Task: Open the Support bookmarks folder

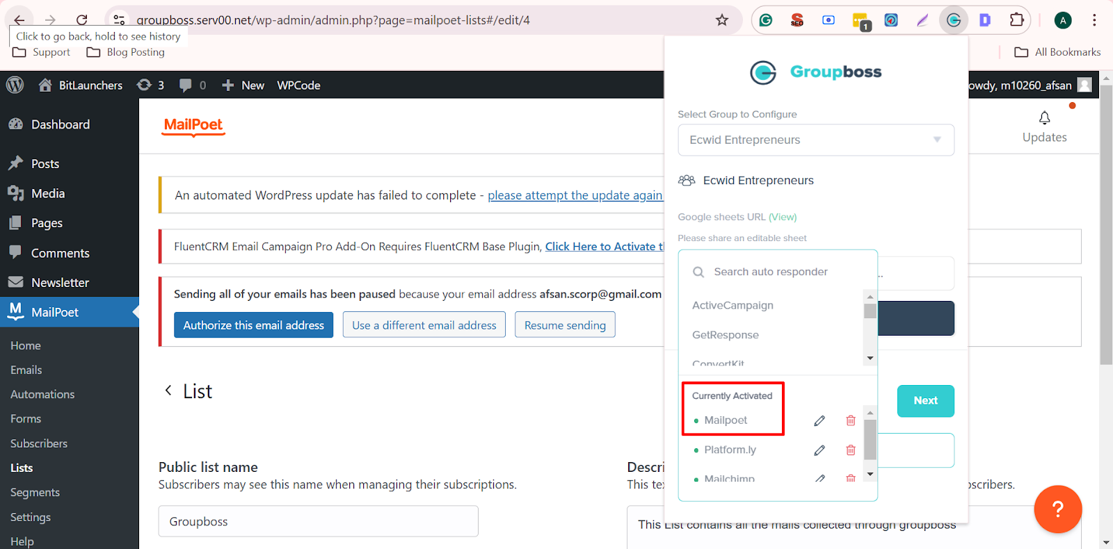Action: 42,52
